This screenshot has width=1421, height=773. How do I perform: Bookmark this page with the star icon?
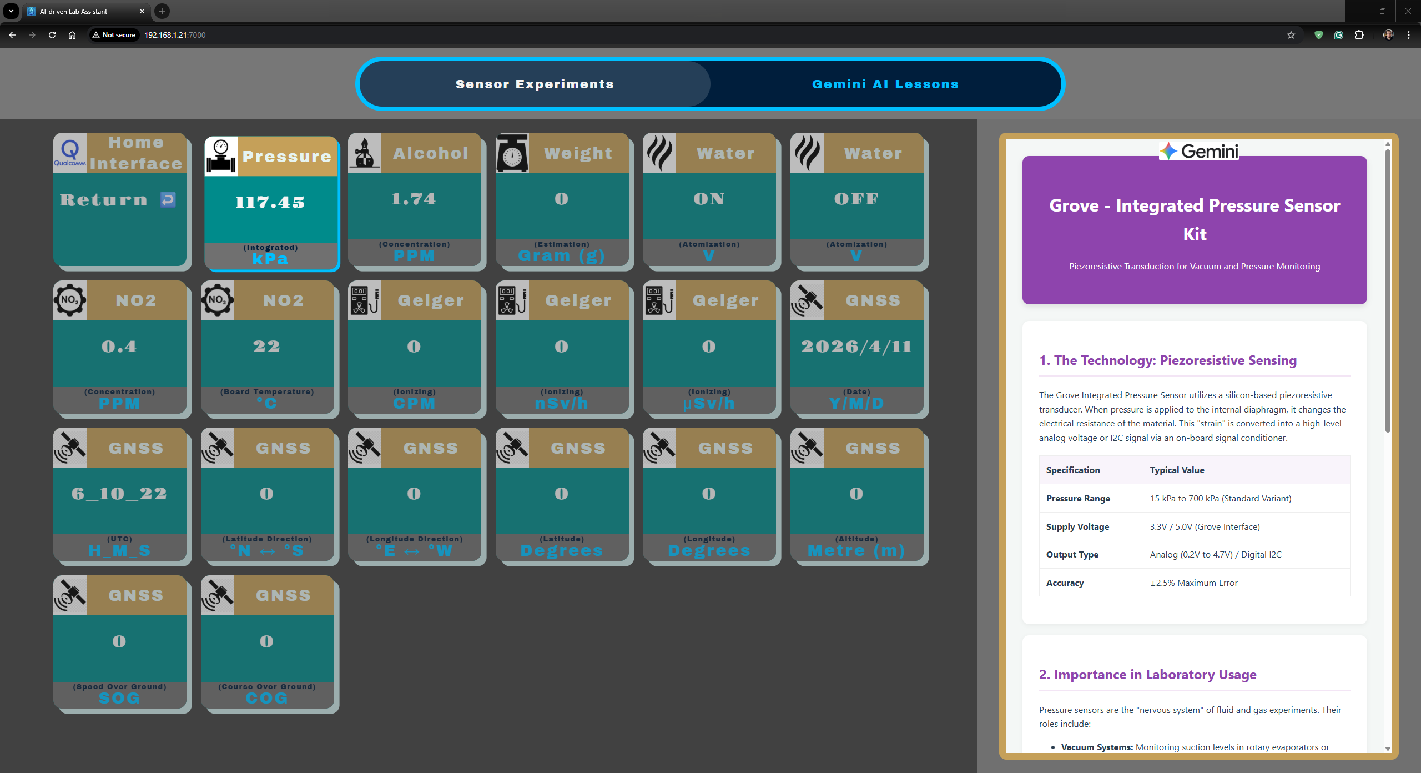point(1291,35)
